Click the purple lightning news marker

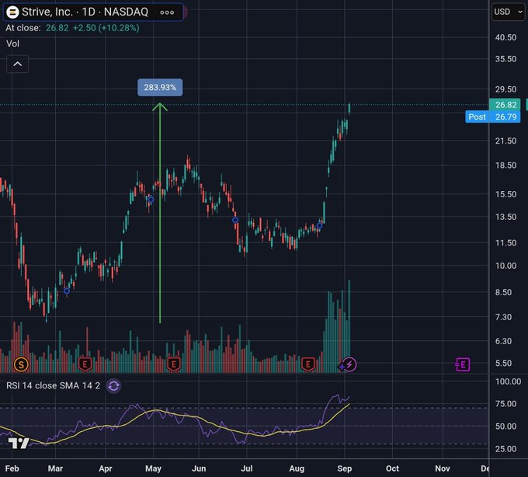349,364
